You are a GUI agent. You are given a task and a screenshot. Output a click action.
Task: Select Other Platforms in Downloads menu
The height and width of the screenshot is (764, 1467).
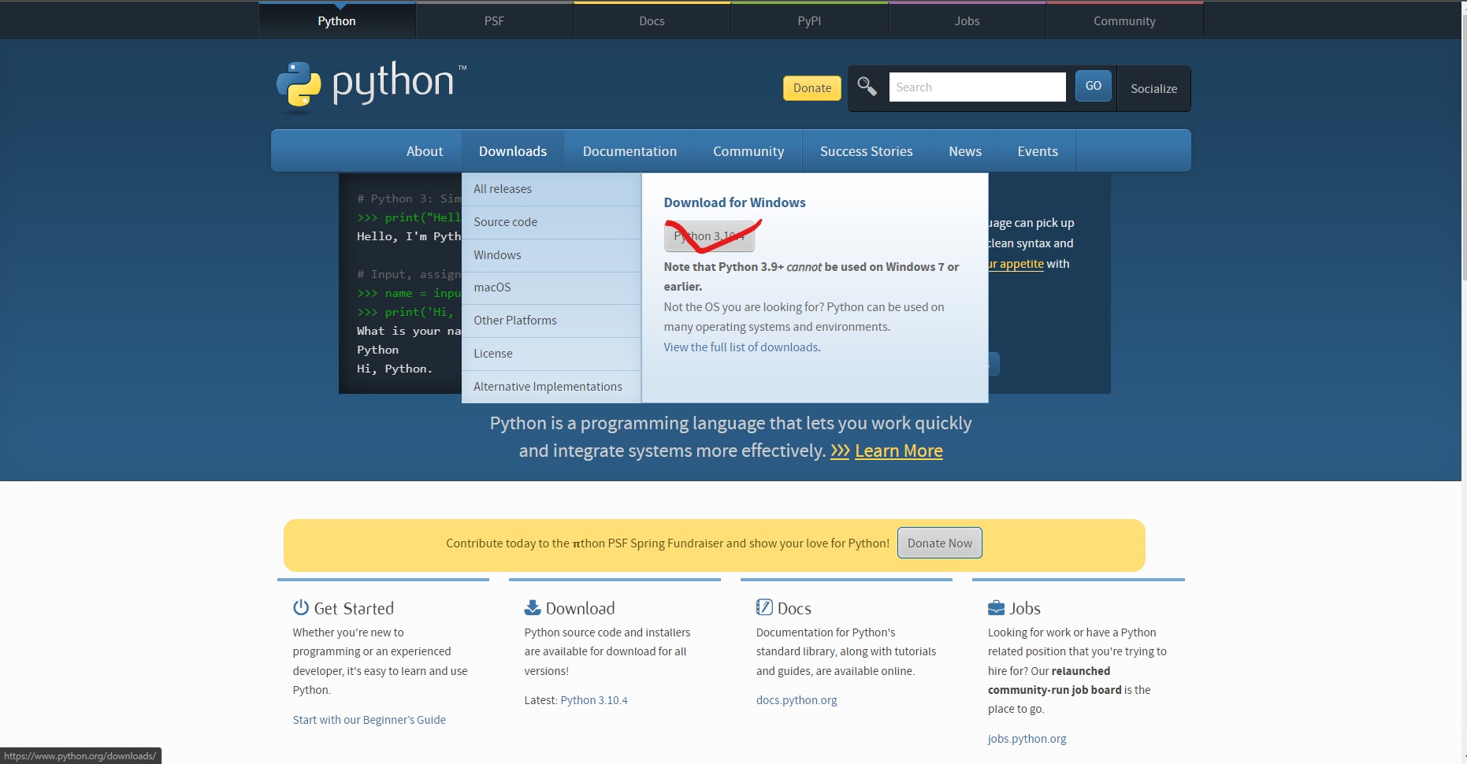[552, 321]
